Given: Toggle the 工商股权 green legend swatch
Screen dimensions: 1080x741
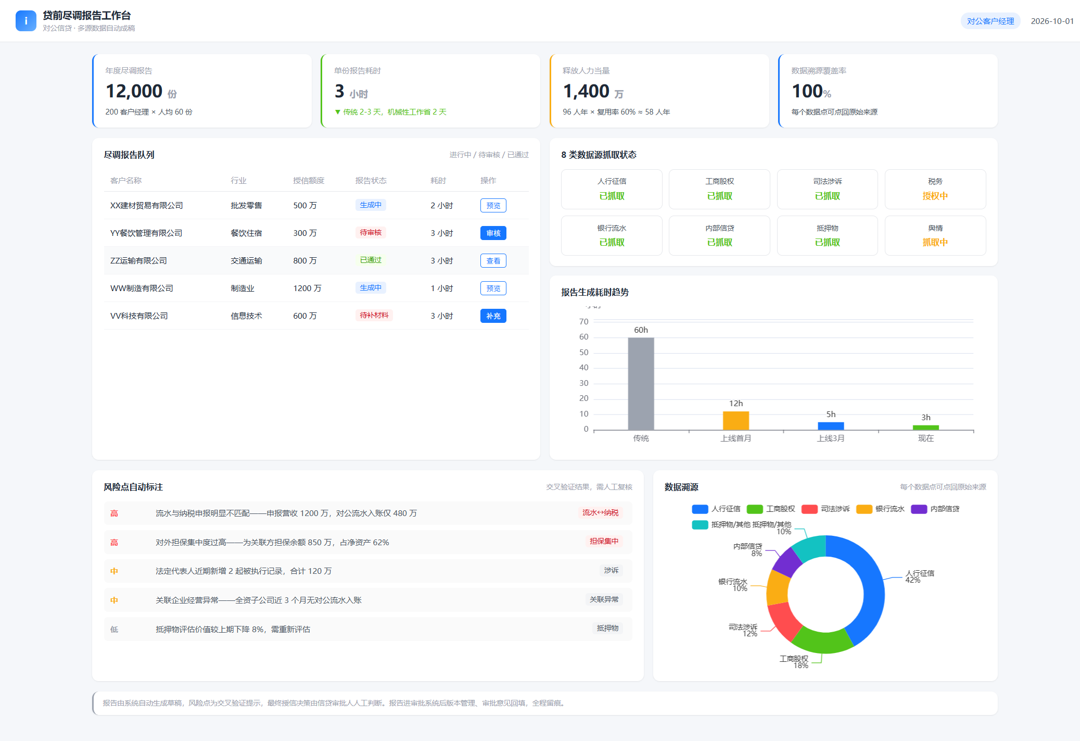Looking at the screenshot, I should pyautogui.click(x=755, y=509).
